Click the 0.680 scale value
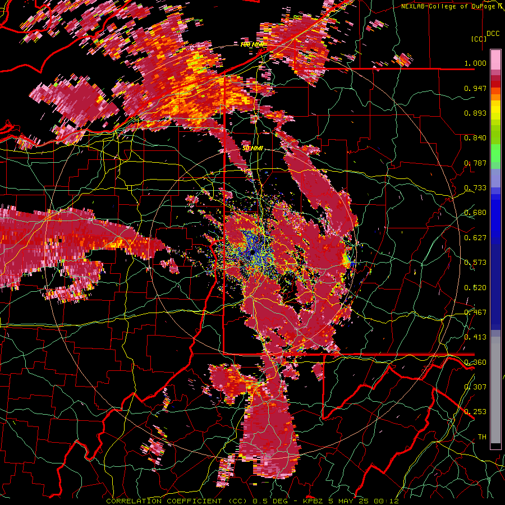The height and width of the screenshot is (505, 505). pos(475,213)
